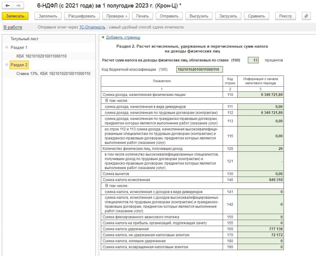Image resolution: width=316 pixels, height=256 pixels.
Task: Click the forward navigation arrow
Action: (x=18, y=6)
